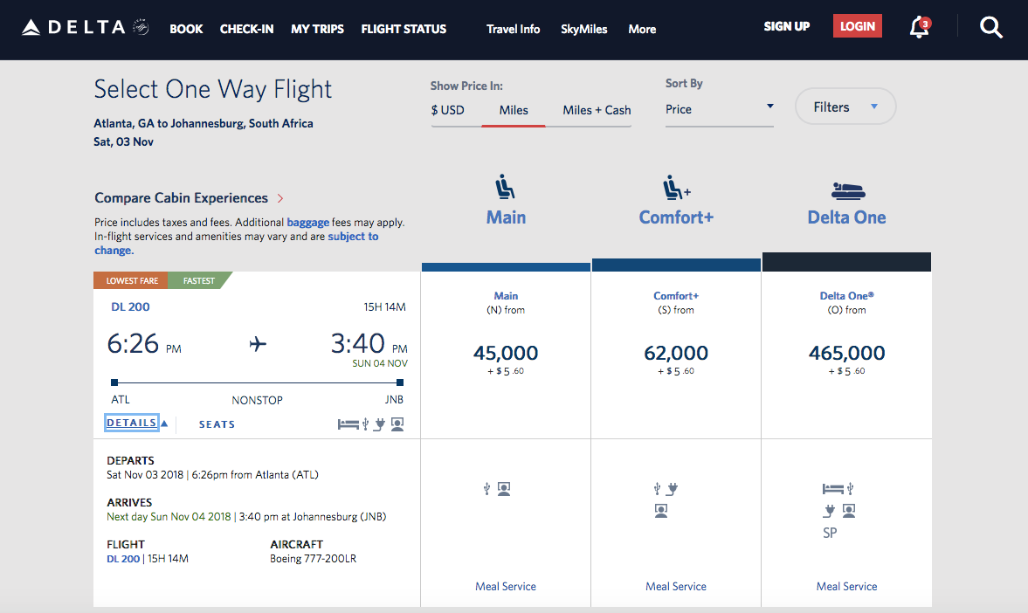Open the Sort By Price dropdown
This screenshot has height=613, width=1028.
click(x=719, y=109)
